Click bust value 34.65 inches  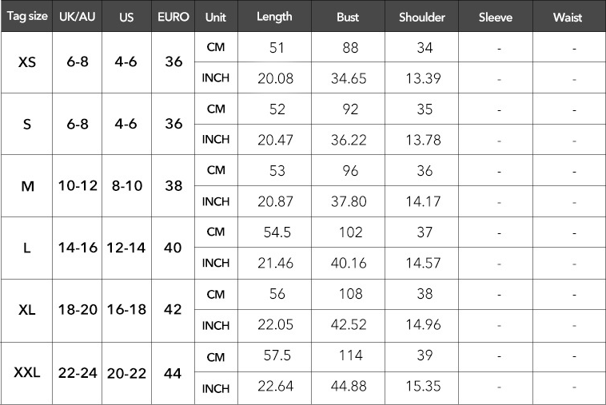click(x=349, y=78)
